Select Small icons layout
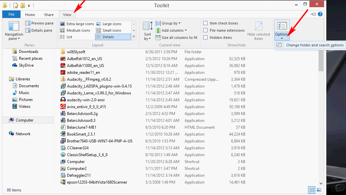The height and width of the screenshot is (195, 346). click(x=108, y=30)
